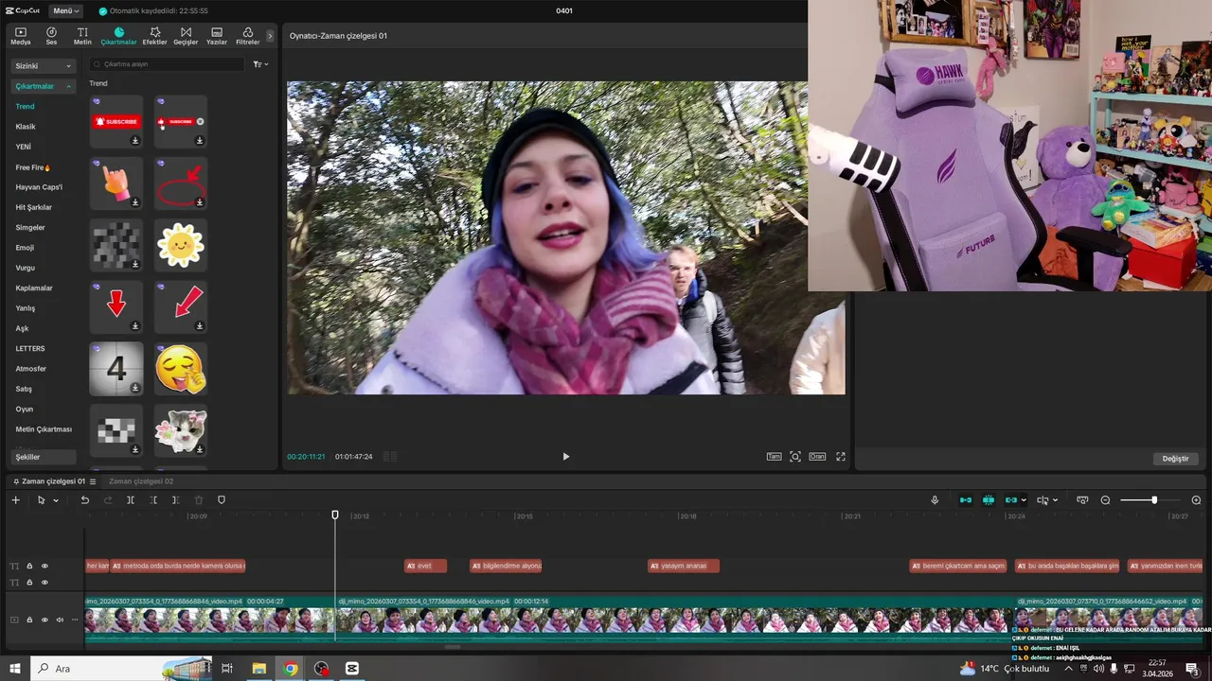This screenshot has width=1212, height=681.
Task: Open the Medya panel
Action: pyautogui.click(x=20, y=36)
